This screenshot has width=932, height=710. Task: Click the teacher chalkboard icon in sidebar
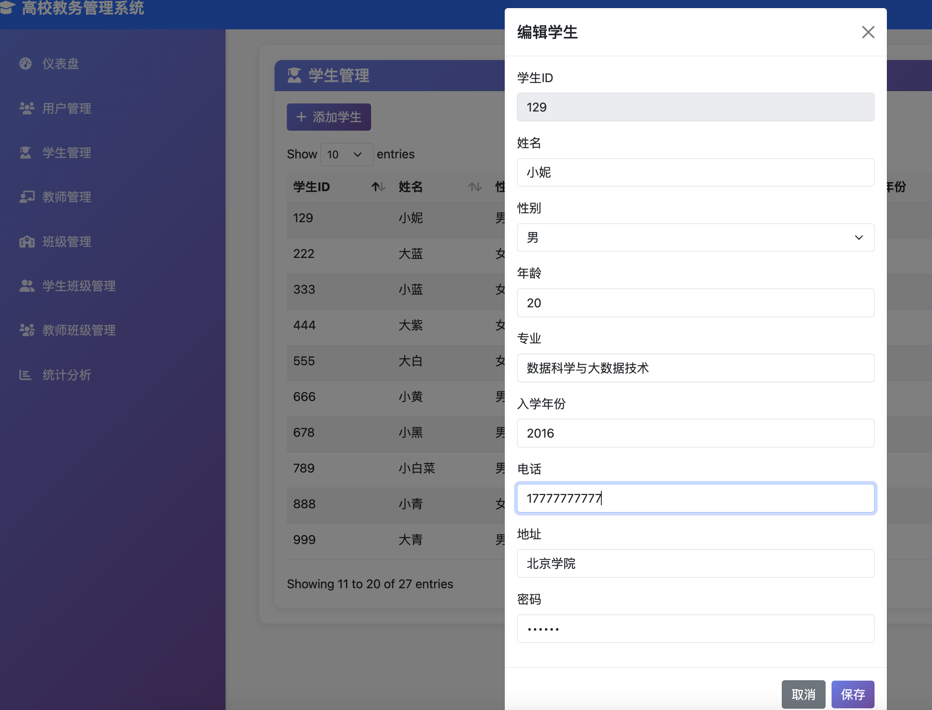[x=26, y=197]
